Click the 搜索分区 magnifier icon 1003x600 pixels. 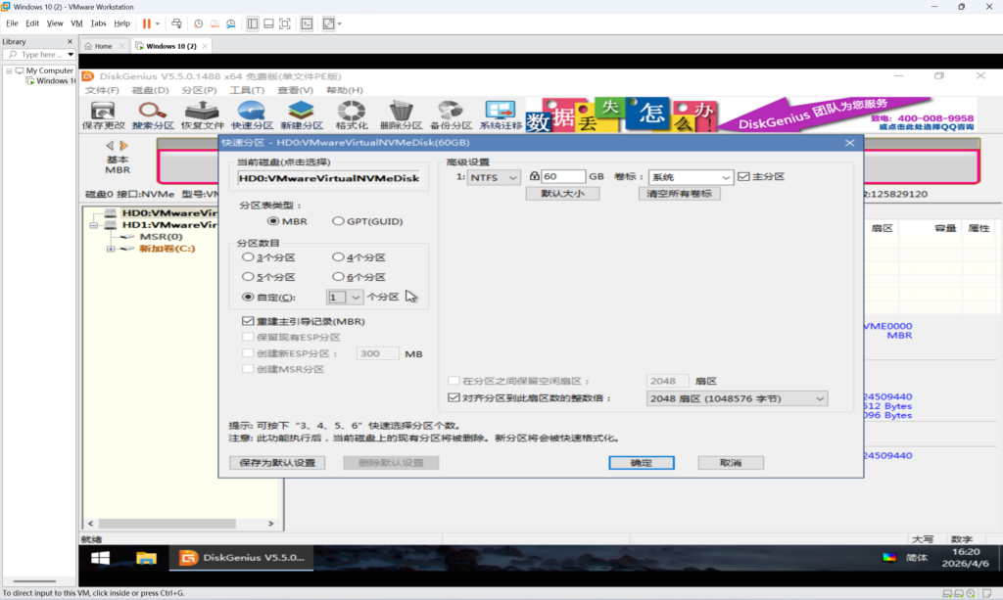pyautogui.click(x=152, y=114)
